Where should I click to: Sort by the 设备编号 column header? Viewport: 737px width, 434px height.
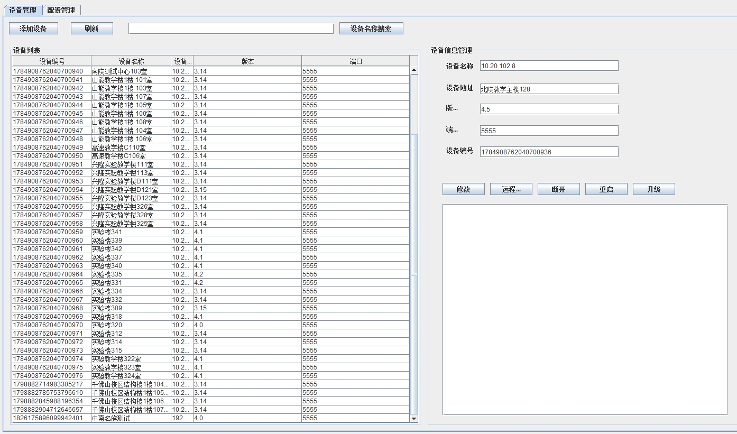pos(52,61)
